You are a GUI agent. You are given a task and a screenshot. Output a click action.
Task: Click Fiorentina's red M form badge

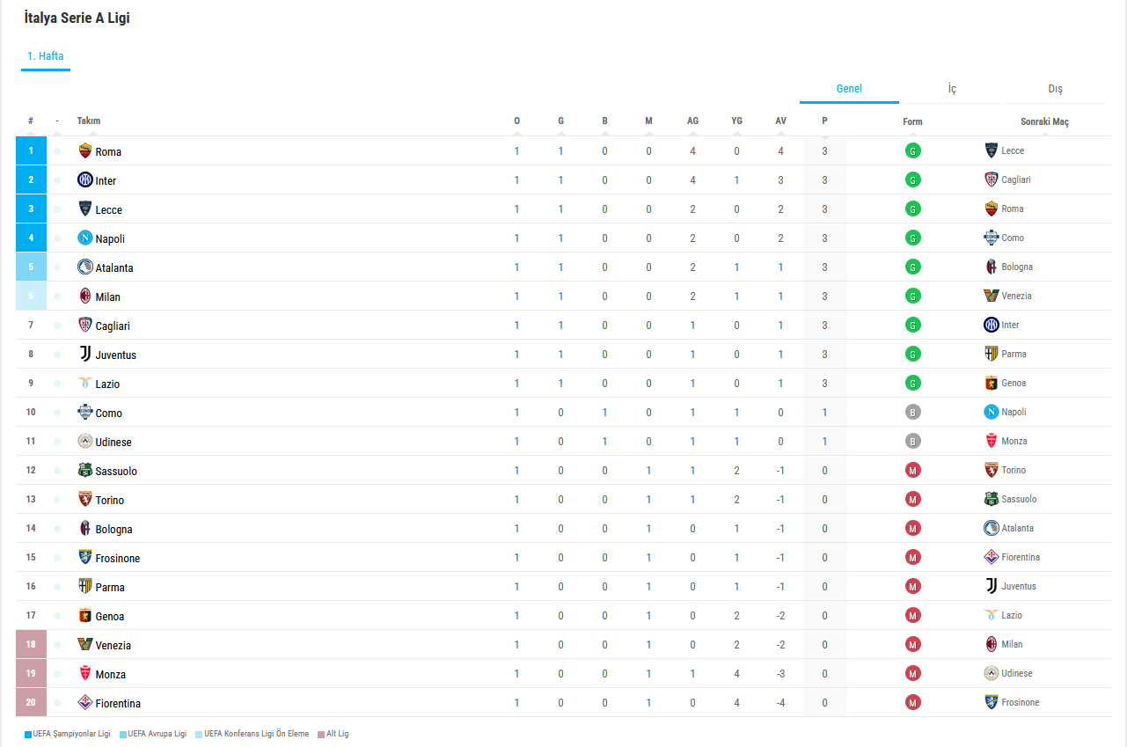pyautogui.click(x=913, y=703)
